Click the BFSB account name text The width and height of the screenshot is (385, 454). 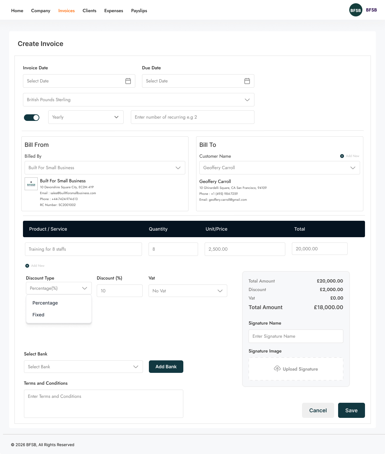[x=372, y=10]
